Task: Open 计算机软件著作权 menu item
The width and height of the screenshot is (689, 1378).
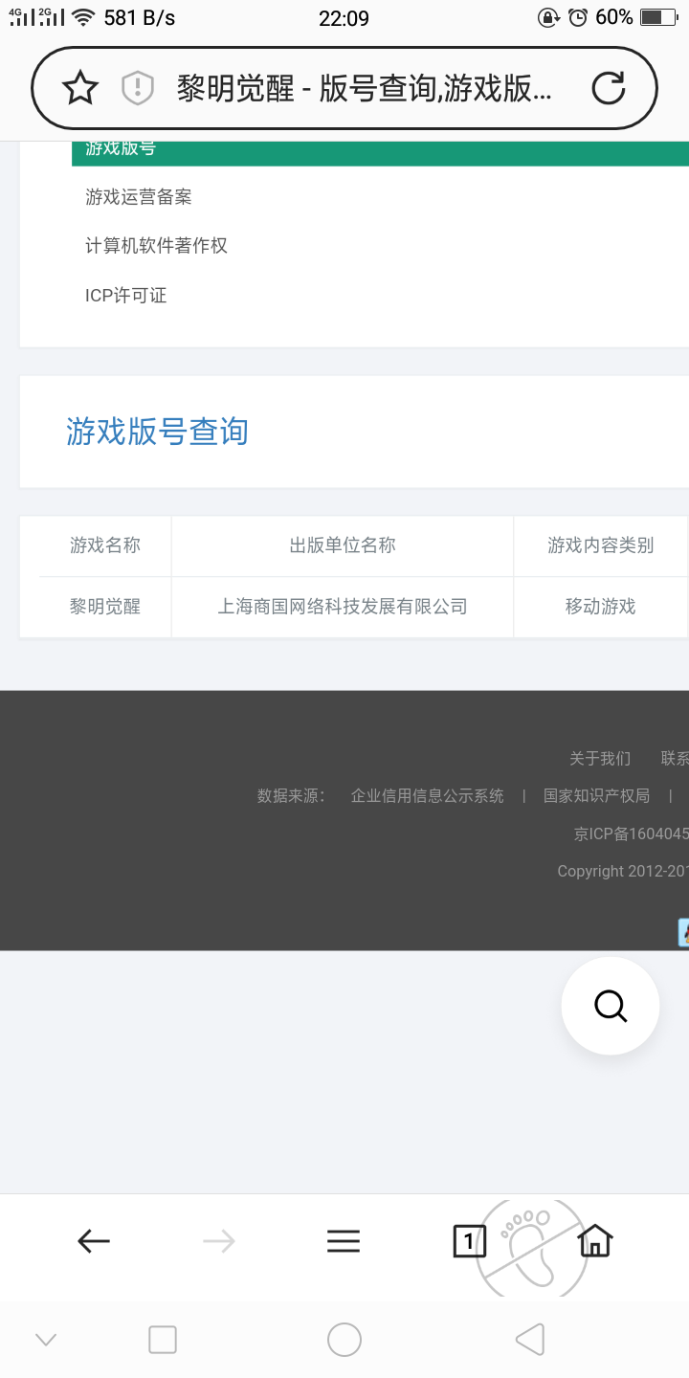Action: [157, 246]
